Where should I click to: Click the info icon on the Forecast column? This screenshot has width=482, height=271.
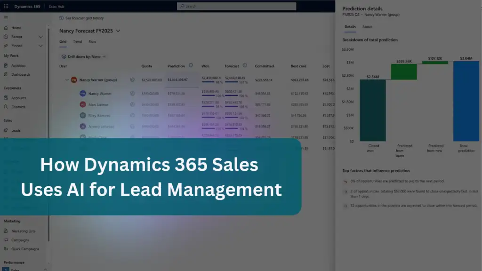245,65
